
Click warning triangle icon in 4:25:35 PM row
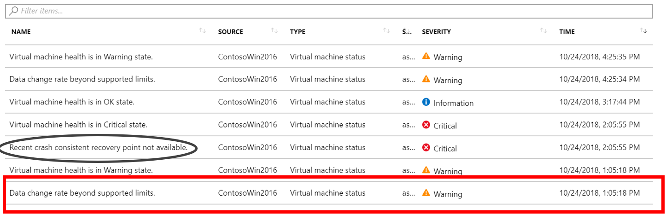click(426, 56)
